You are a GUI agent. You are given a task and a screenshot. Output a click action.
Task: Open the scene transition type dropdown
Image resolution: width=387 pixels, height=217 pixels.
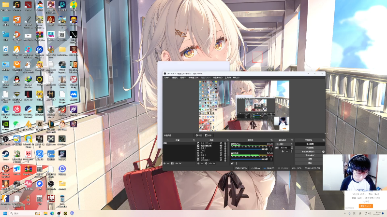click(x=284, y=144)
